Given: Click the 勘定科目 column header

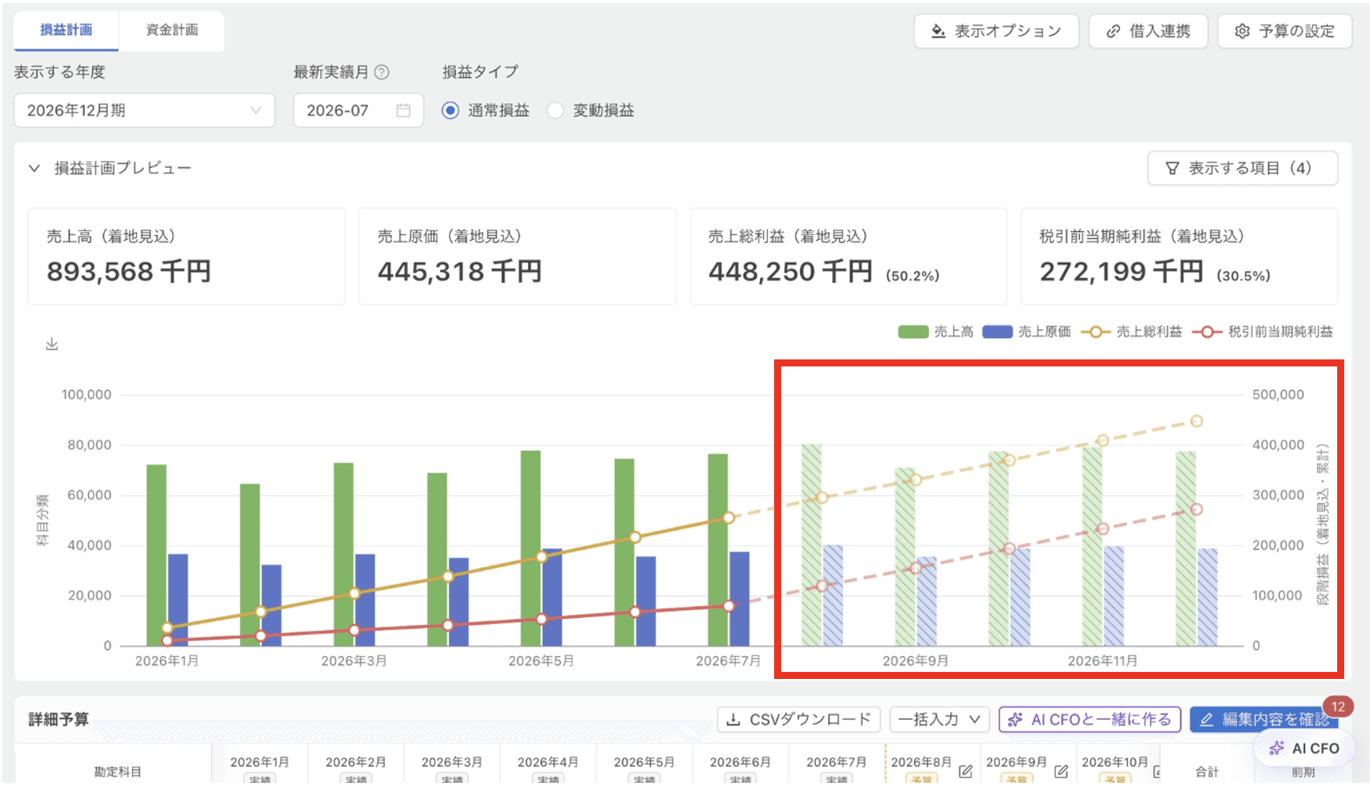Looking at the screenshot, I should tap(117, 772).
